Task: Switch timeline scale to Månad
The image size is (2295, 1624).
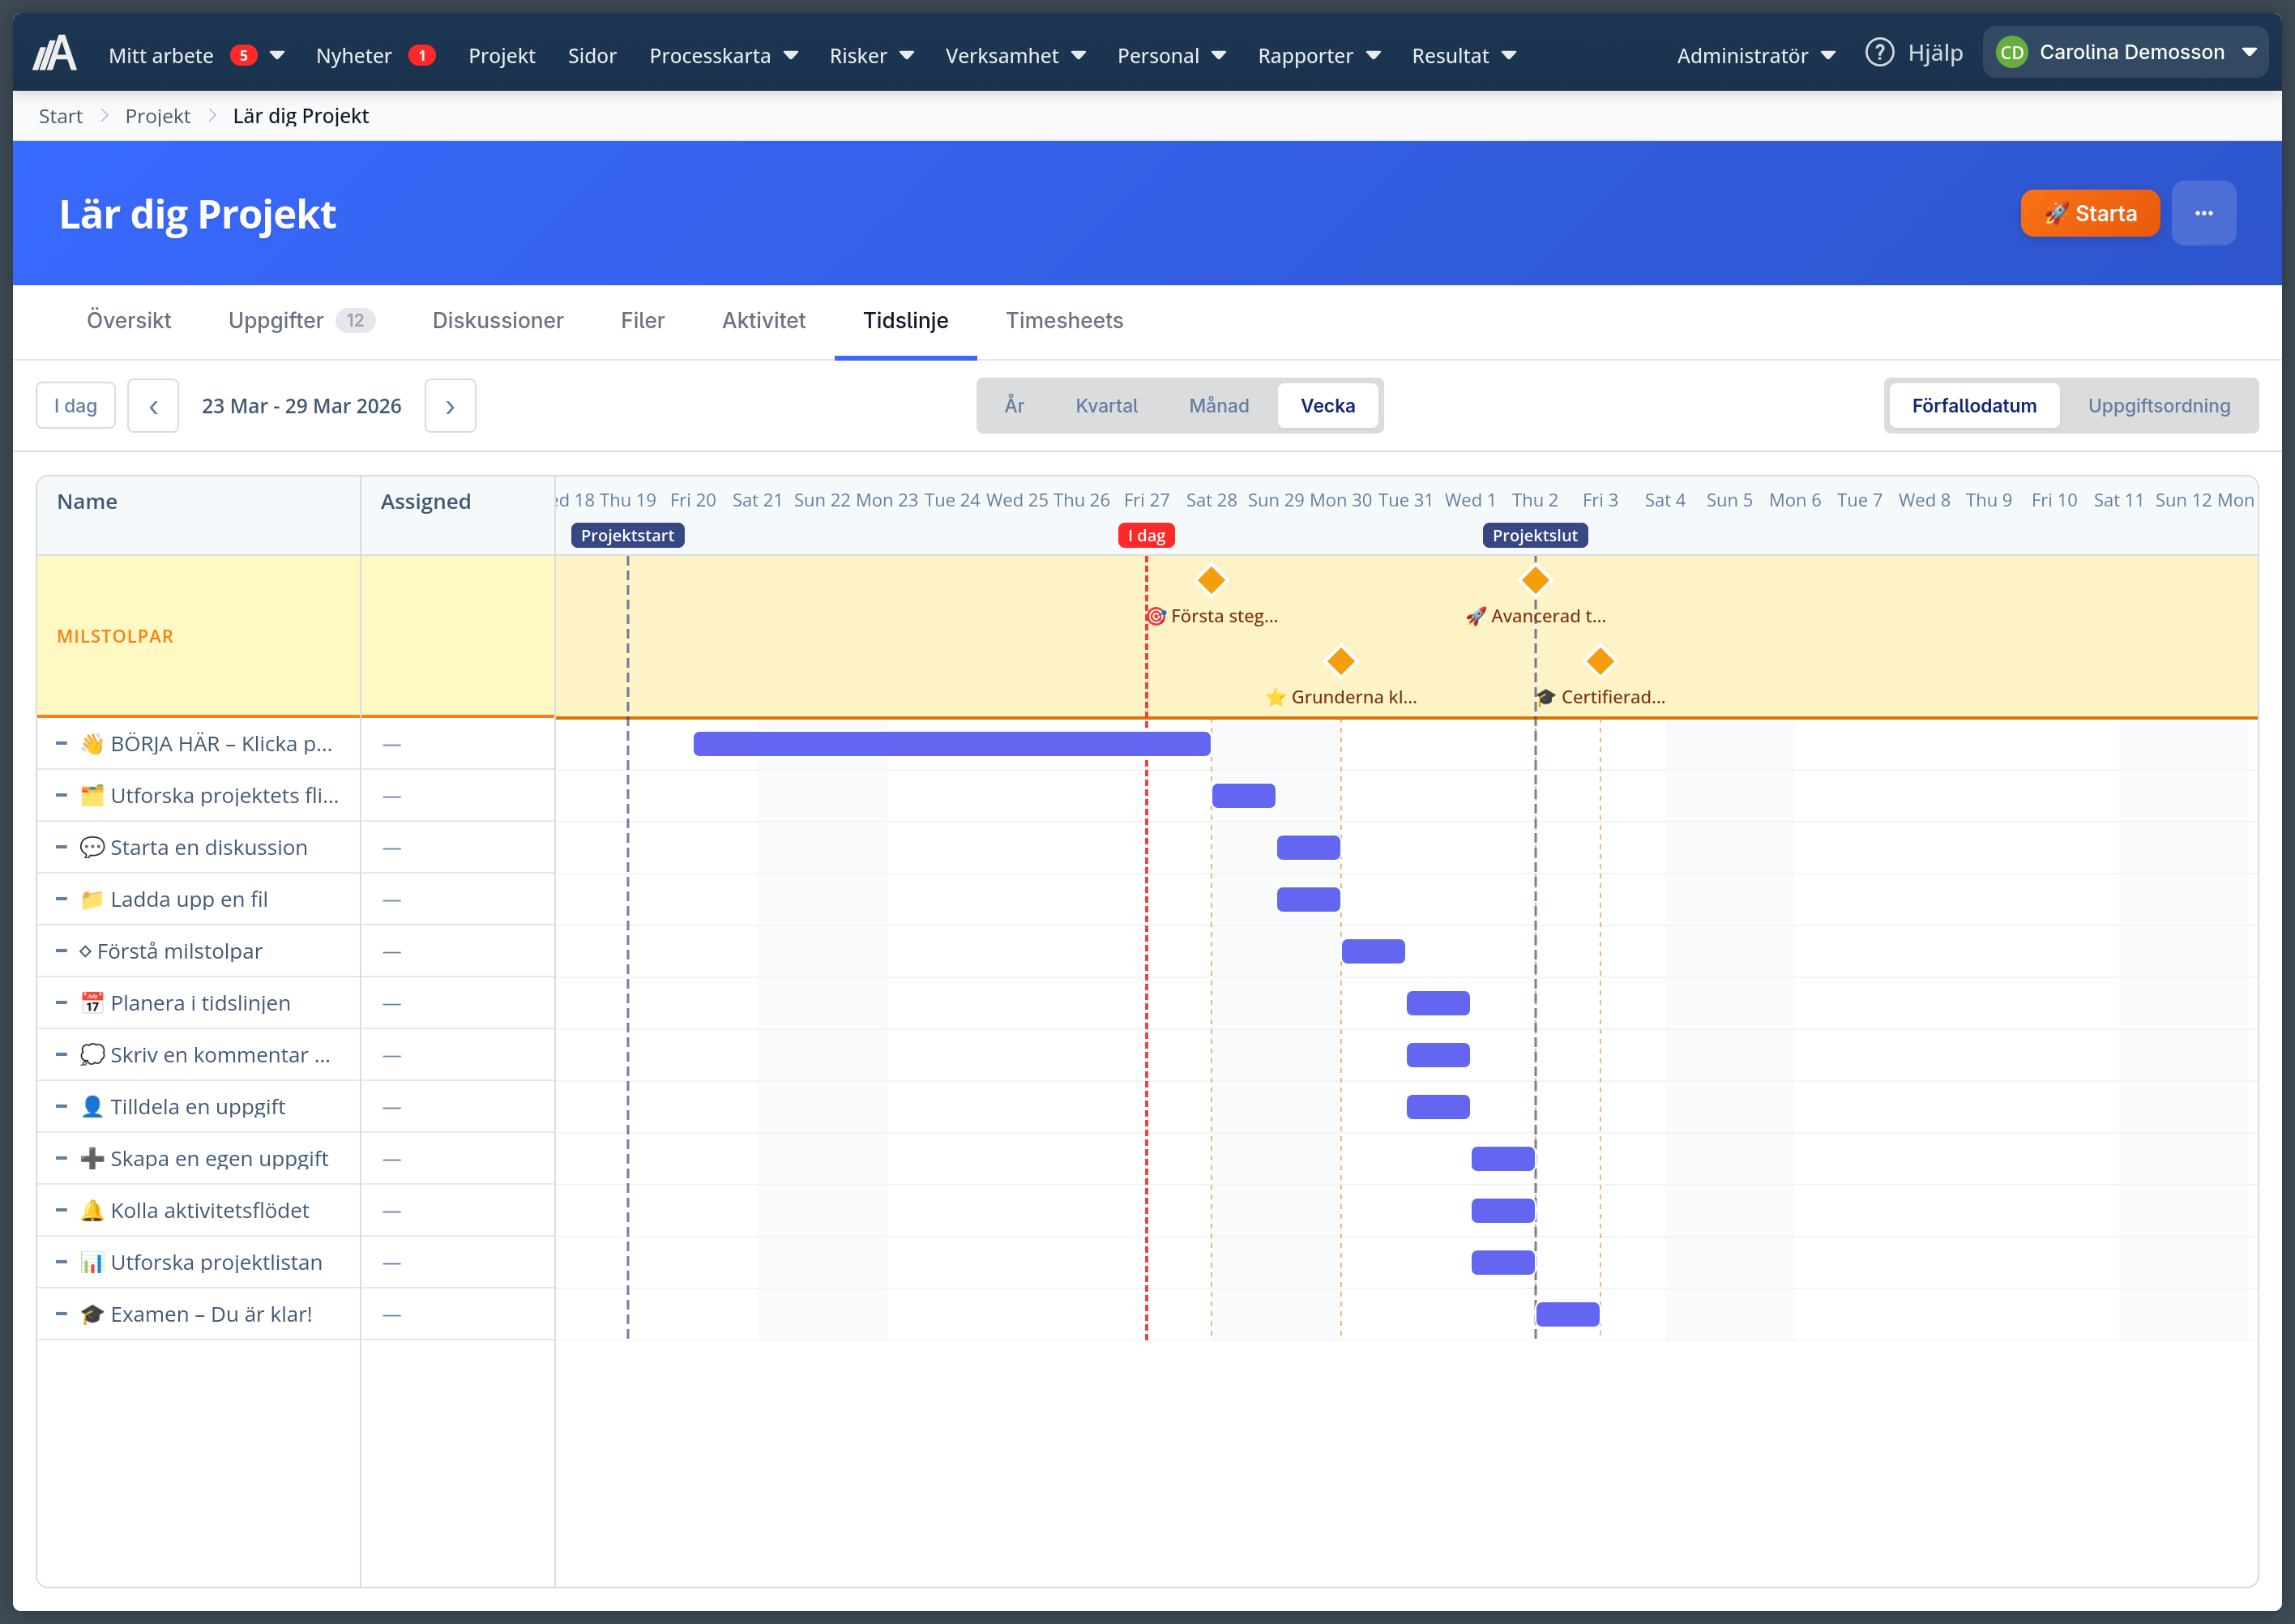Action: tap(1218, 406)
